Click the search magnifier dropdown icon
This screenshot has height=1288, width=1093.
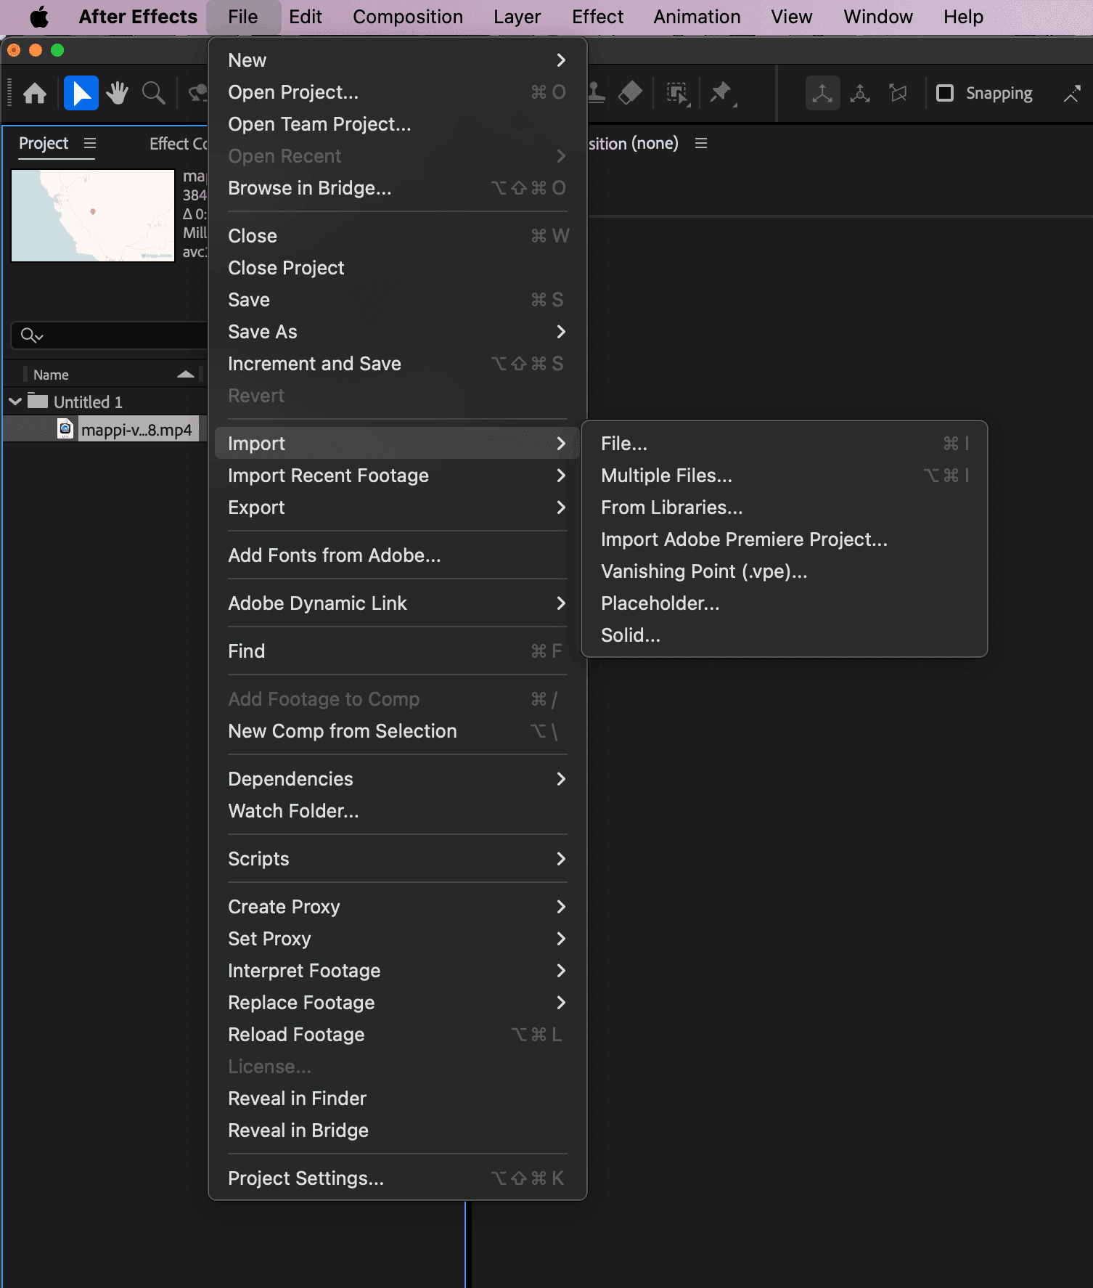point(32,335)
